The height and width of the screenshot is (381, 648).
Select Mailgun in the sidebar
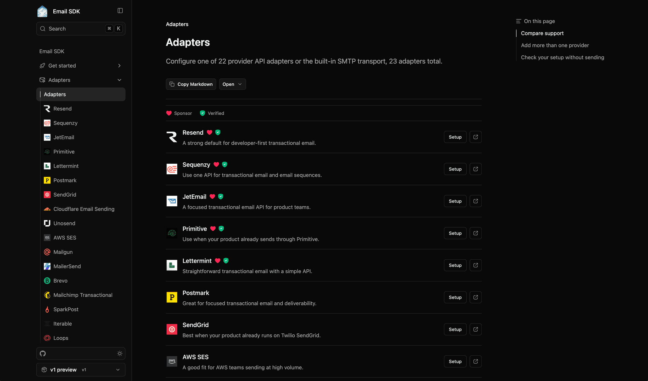63,252
